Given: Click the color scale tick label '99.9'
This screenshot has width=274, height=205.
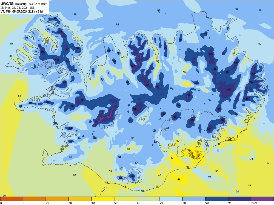Looking at the screenshot, I should [254, 203].
